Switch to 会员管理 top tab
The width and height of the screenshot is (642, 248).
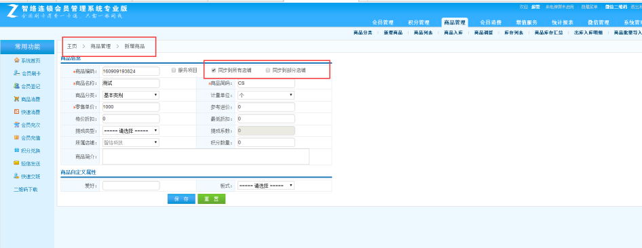[383, 23]
